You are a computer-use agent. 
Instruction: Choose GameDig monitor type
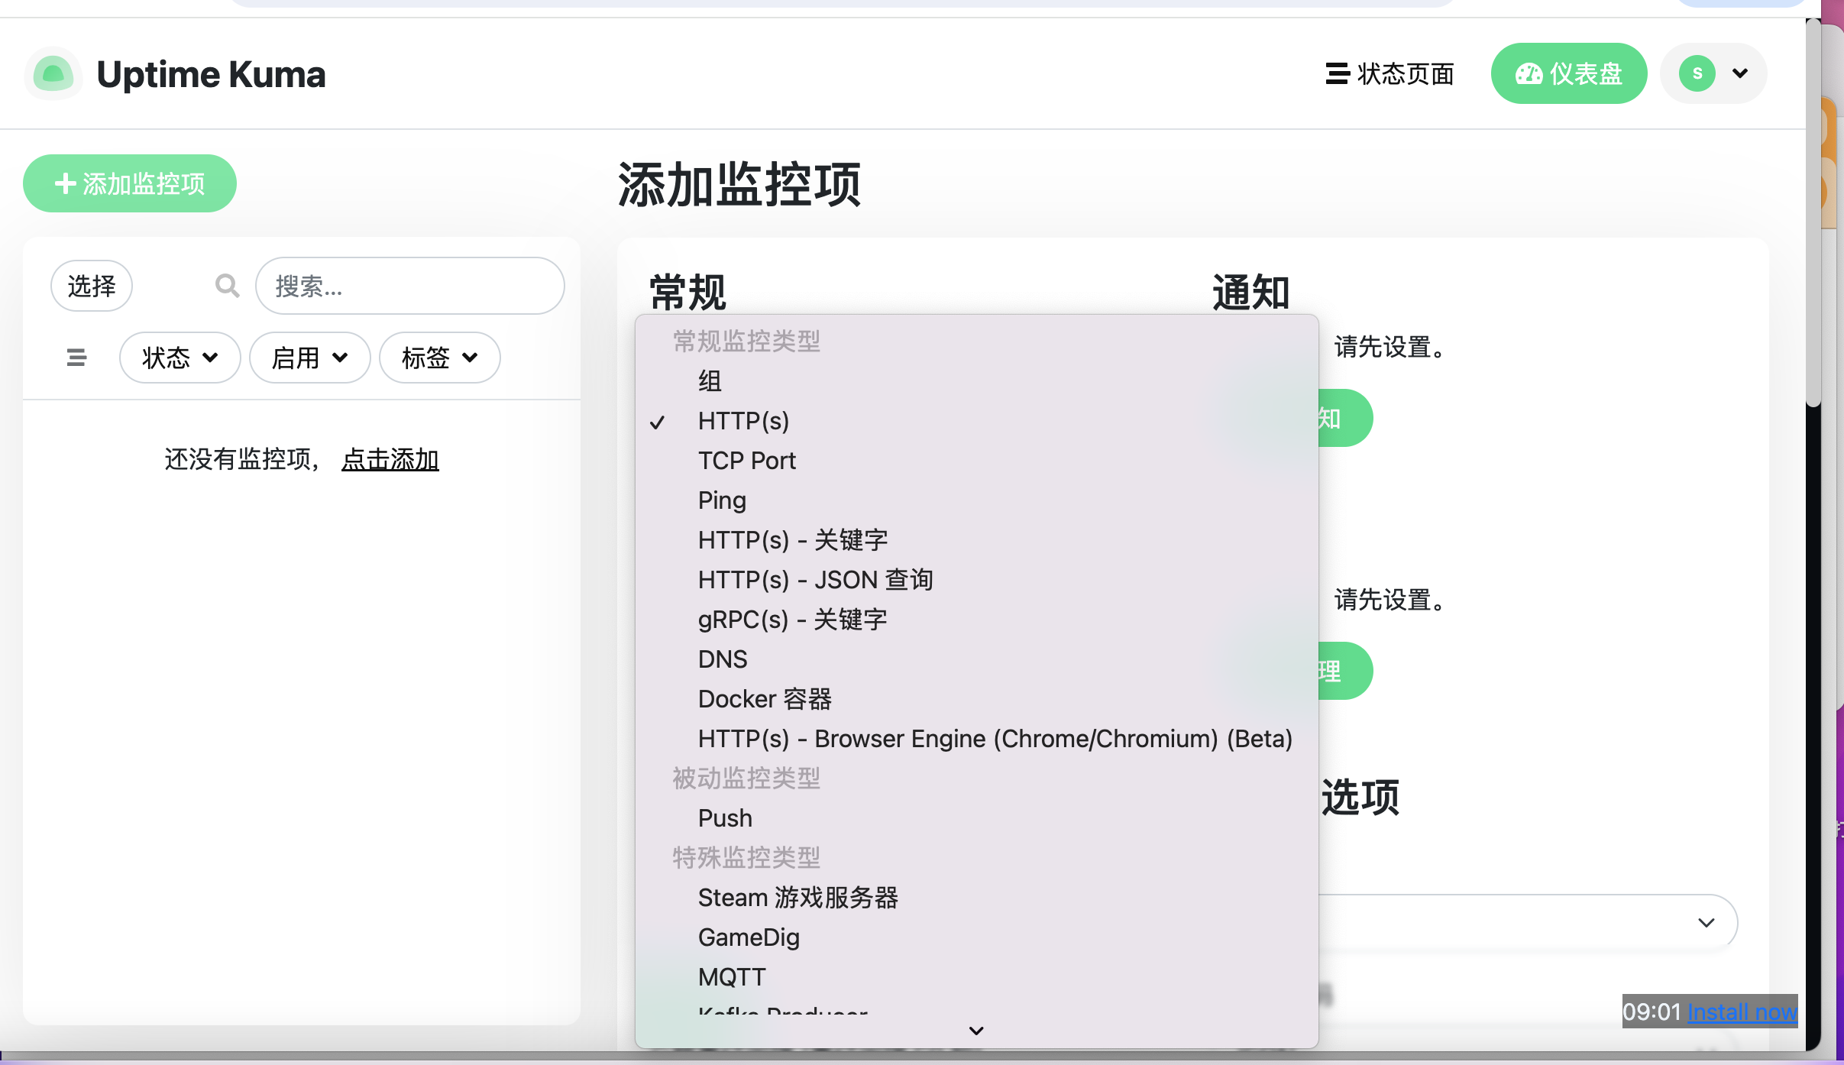(976, 937)
